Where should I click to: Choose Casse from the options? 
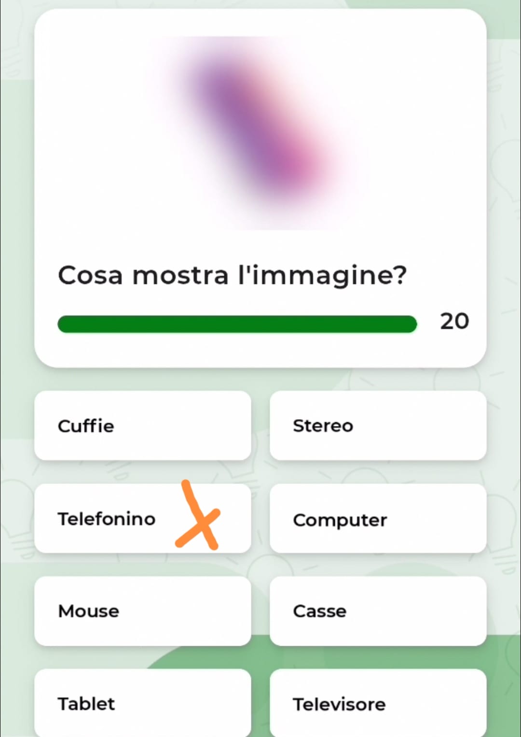(378, 611)
